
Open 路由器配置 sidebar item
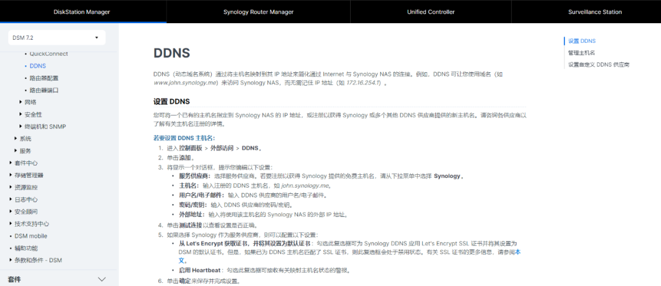[x=44, y=78]
